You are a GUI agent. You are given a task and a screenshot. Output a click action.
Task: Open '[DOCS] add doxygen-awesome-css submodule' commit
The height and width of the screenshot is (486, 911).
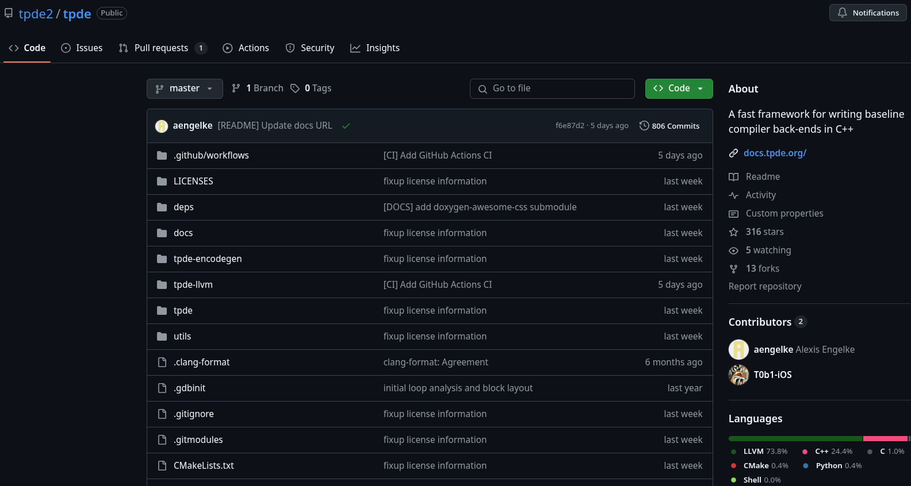coord(480,207)
